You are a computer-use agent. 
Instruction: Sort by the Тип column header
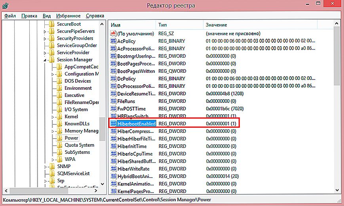click(179, 25)
